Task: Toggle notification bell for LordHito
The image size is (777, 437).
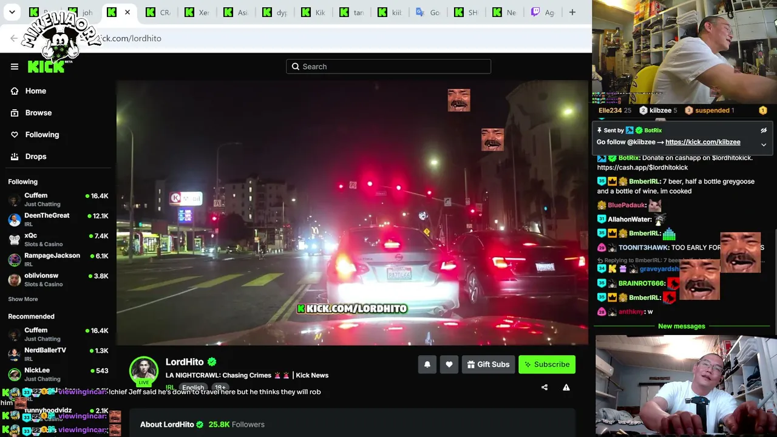Action: click(x=427, y=364)
